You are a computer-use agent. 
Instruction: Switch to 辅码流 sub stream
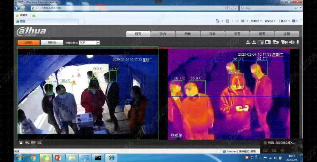(52, 42)
